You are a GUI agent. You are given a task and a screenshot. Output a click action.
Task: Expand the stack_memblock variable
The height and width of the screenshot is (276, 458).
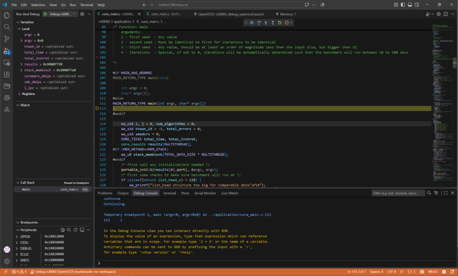coord(21,70)
